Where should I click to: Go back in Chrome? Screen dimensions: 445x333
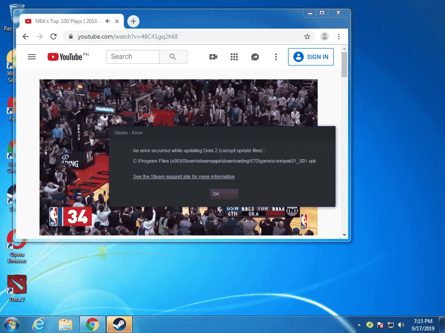pyautogui.click(x=26, y=36)
